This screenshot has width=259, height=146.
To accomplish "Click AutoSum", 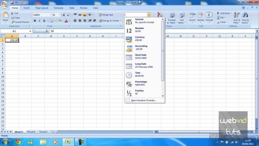I will pos(223,13).
